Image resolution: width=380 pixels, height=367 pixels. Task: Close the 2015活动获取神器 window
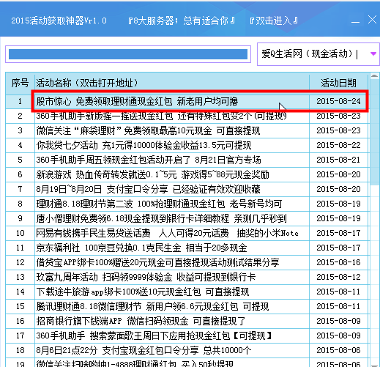click(372, 20)
